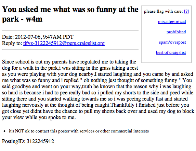The image size is (196, 151).
Task: Nominate post for best of craigslist
Action: 171,53
